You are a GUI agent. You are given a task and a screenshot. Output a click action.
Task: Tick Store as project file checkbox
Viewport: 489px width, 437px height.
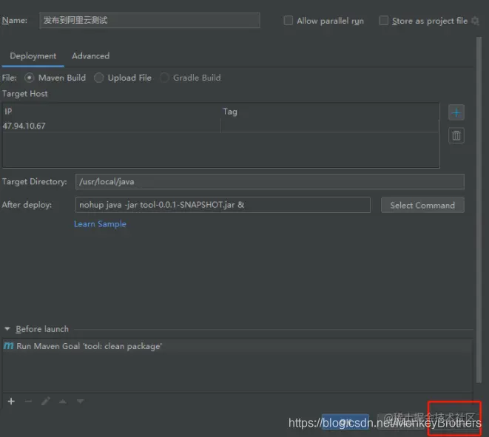(x=383, y=21)
